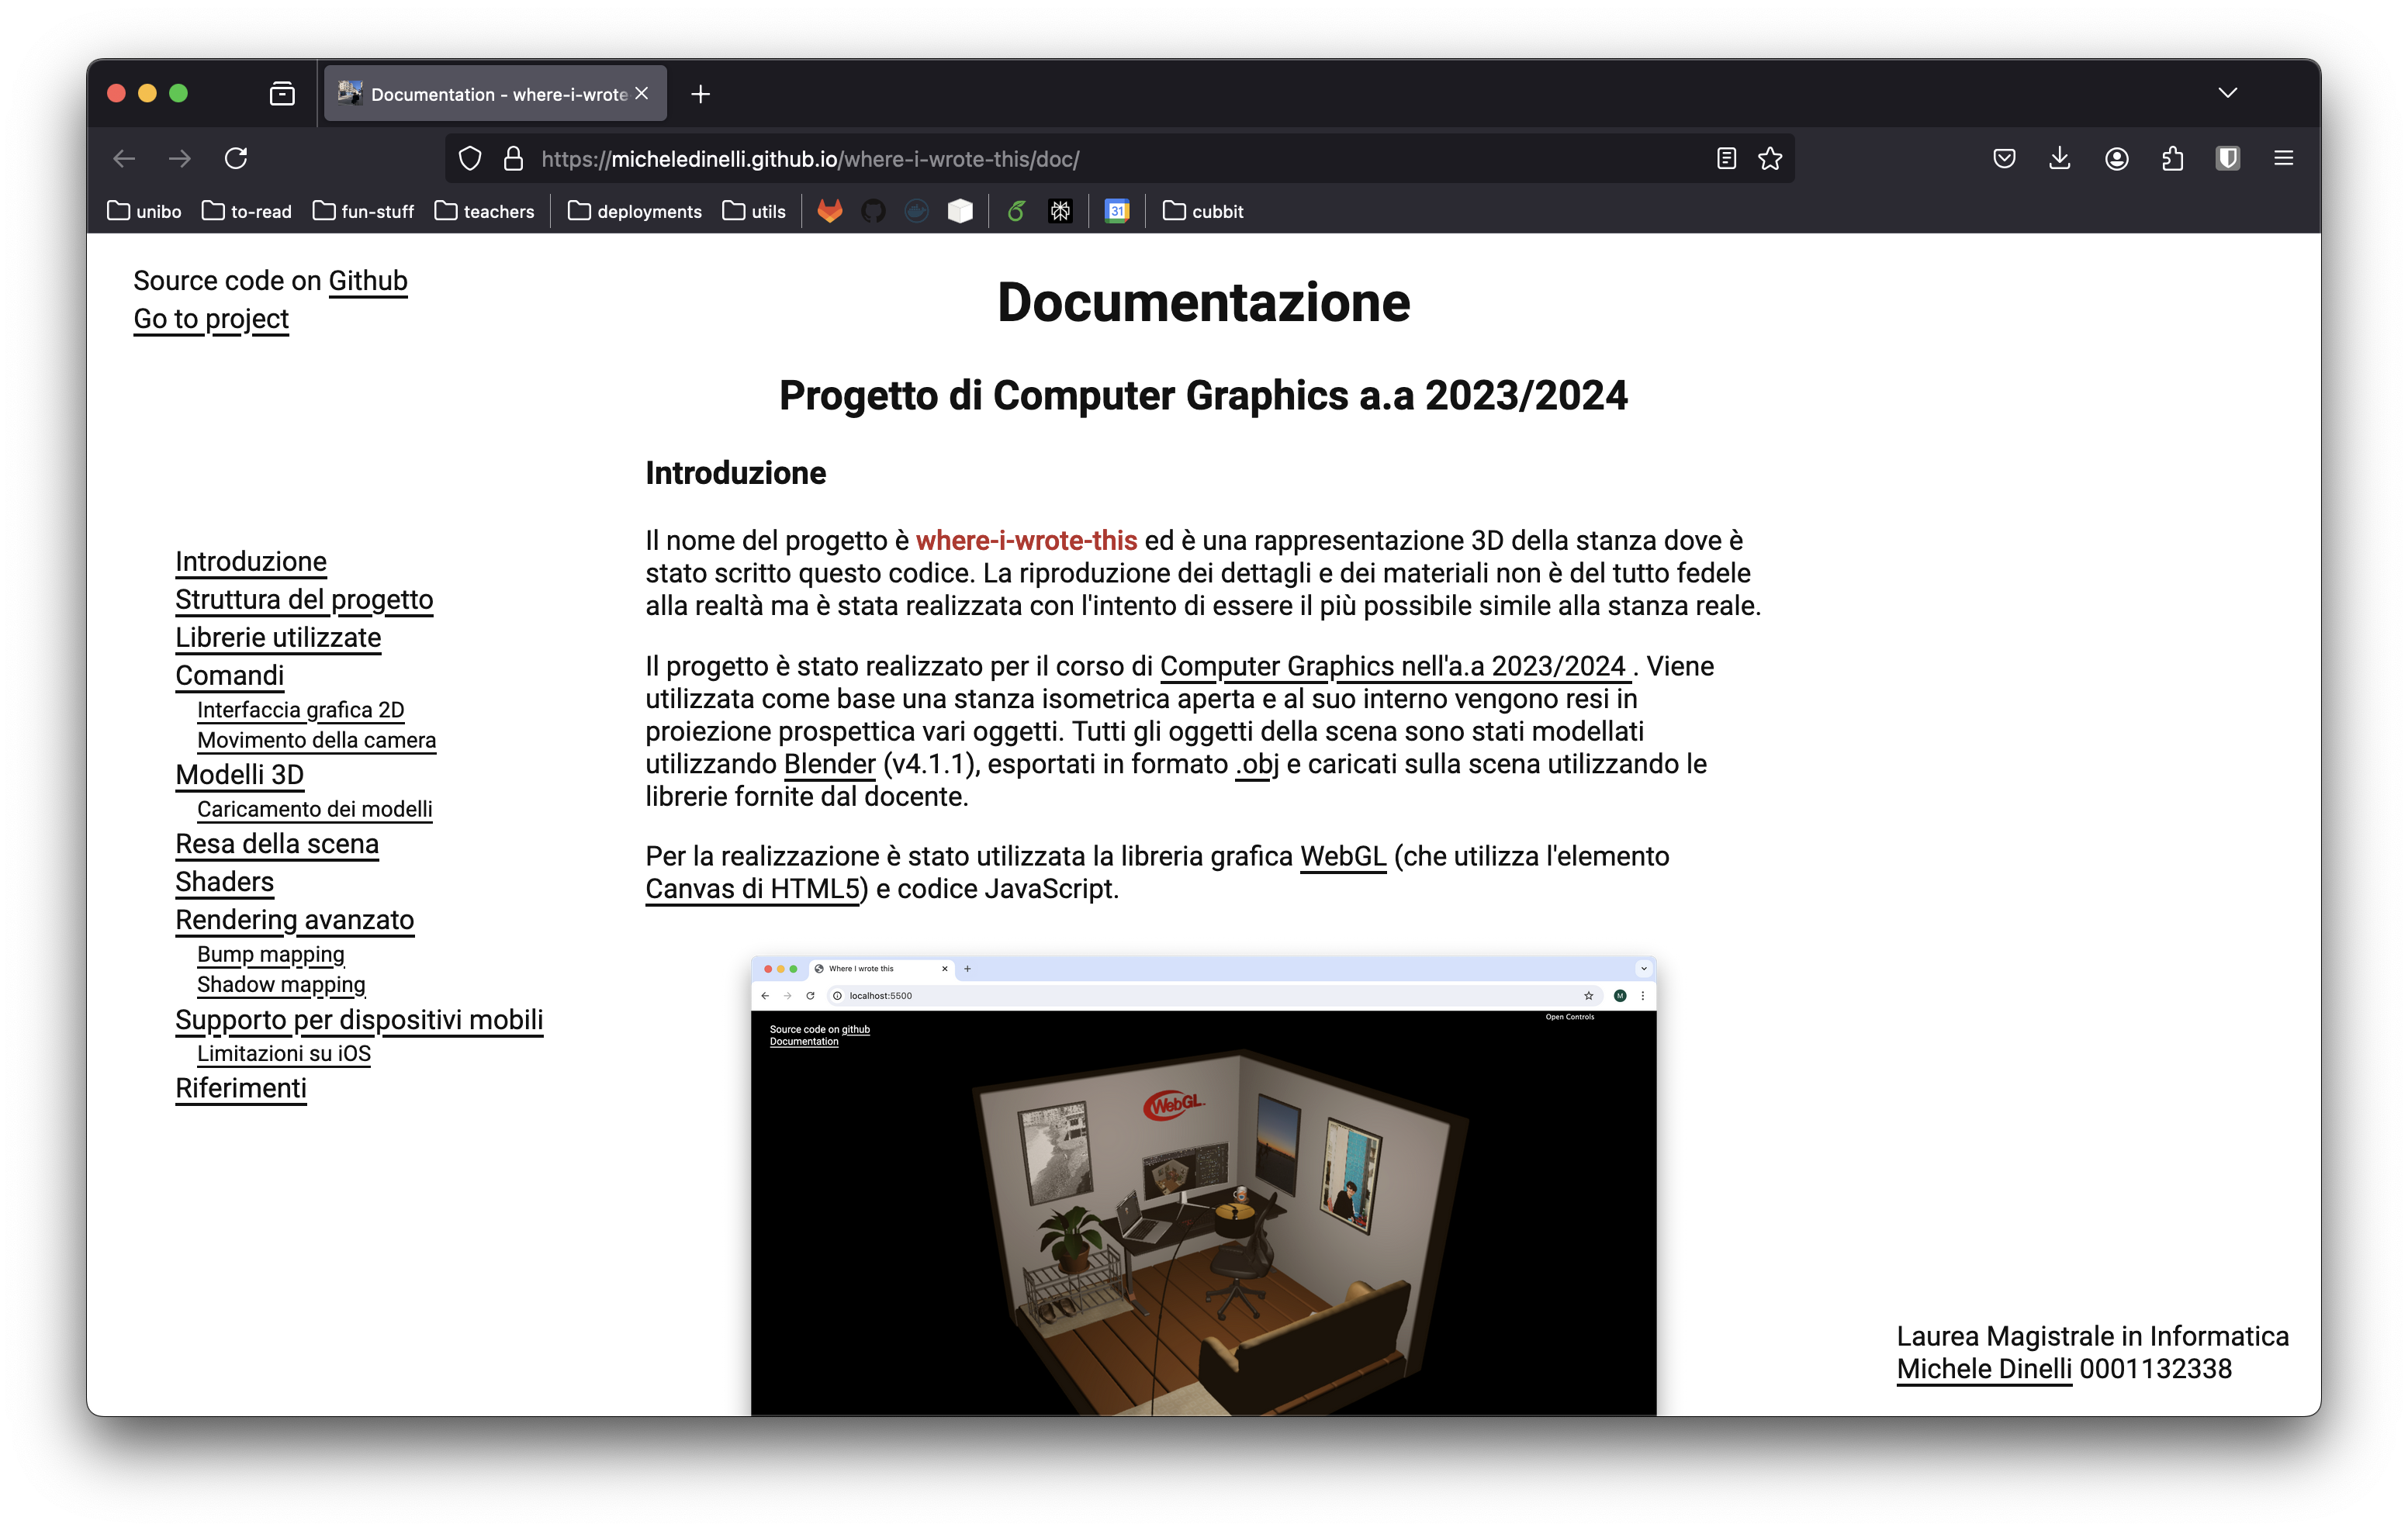Expand the deployments bookmarks folder
Image resolution: width=2408 pixels, height=1531 pixels.
click(635, 211)
